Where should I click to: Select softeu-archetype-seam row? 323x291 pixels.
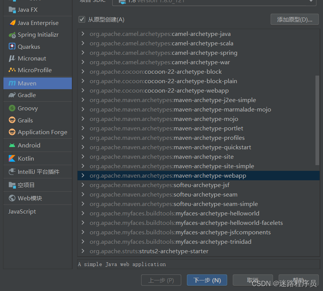click(x=199, y=195)
